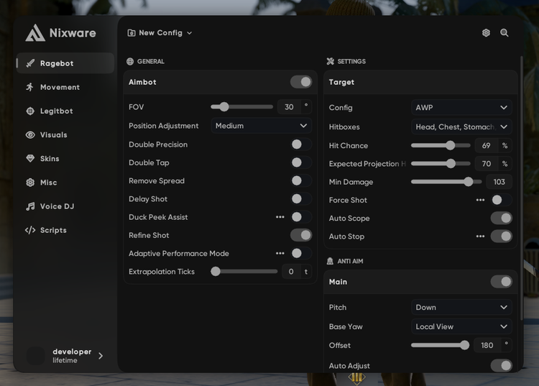539x386 pixels.
Task: Enable the Force Shot switch
Action: 502,200
